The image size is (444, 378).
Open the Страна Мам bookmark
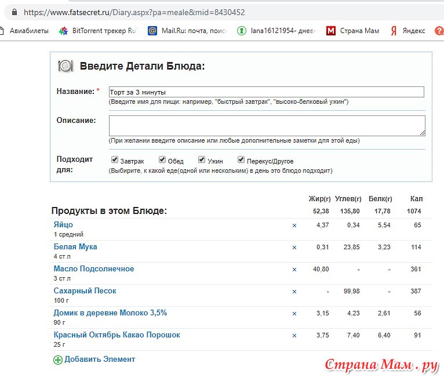(x=352, y=31)
